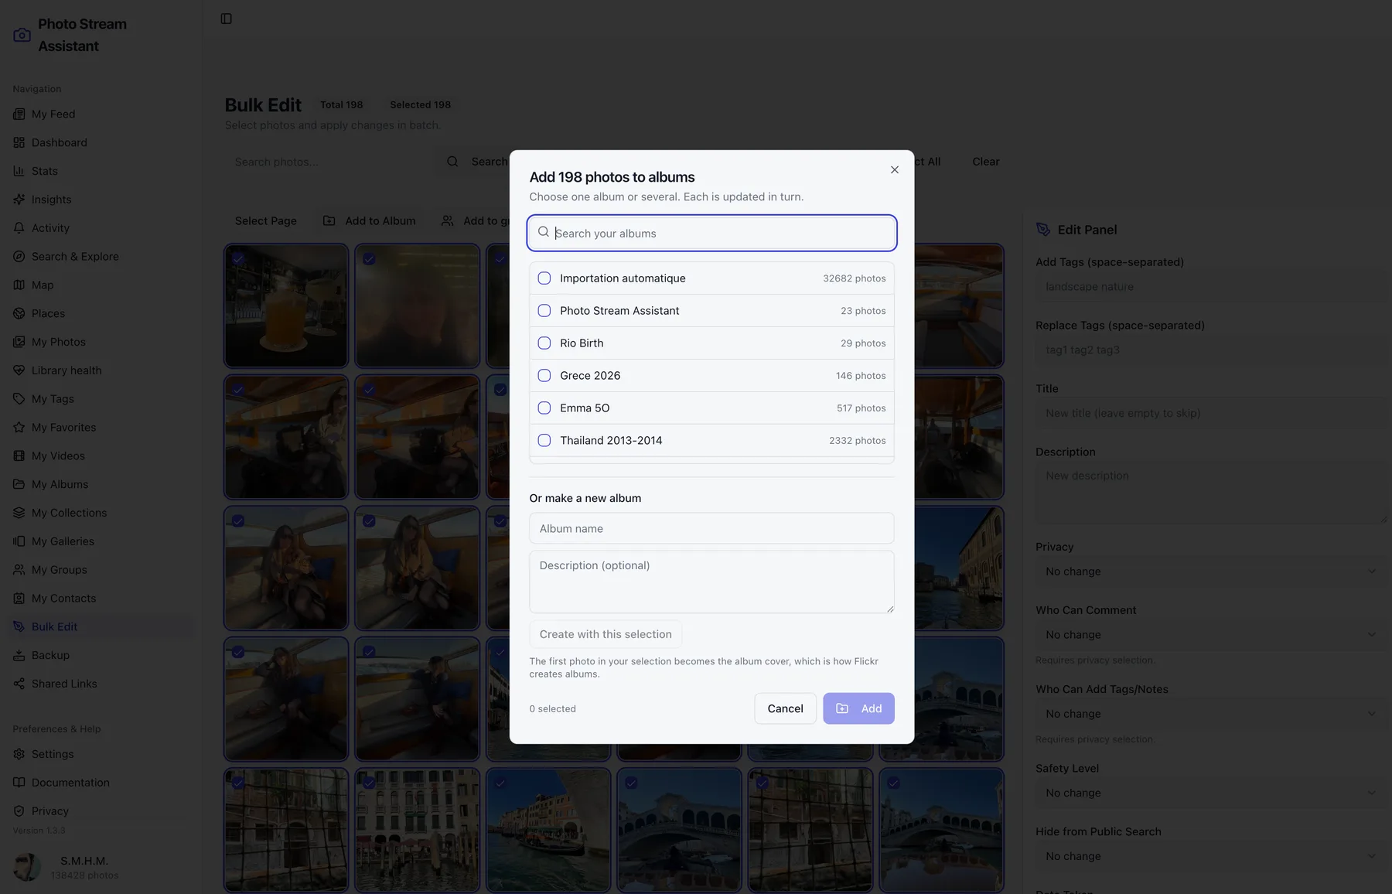Click the Edit Panel pen icon
The image size is (1392, 894).
[x=1043, y=230]
